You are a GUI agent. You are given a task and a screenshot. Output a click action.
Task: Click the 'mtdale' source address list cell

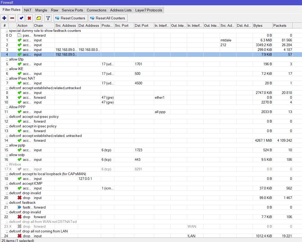click(x=228, y=40)
